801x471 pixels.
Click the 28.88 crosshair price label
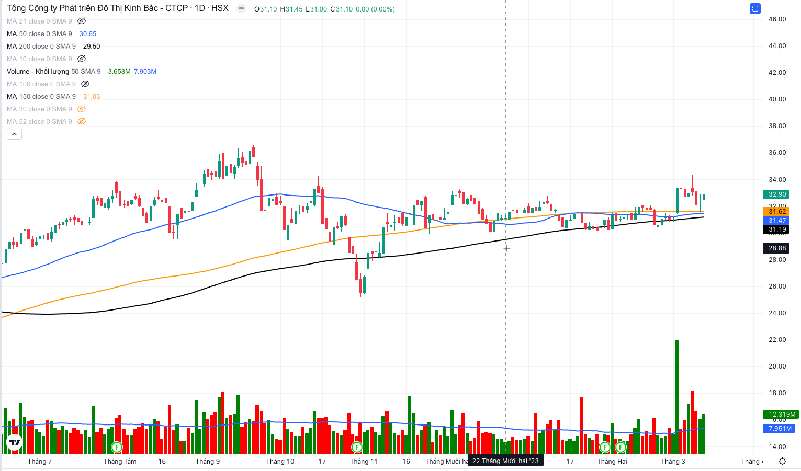(x=777, y=248)
